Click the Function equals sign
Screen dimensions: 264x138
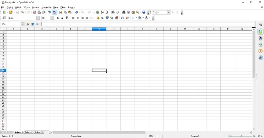37,24
